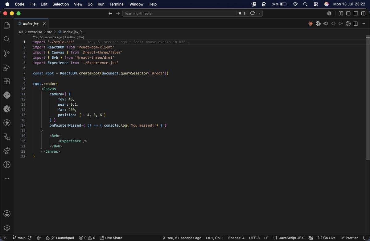Change encoding via 'UTF-8'

(254, 238)
